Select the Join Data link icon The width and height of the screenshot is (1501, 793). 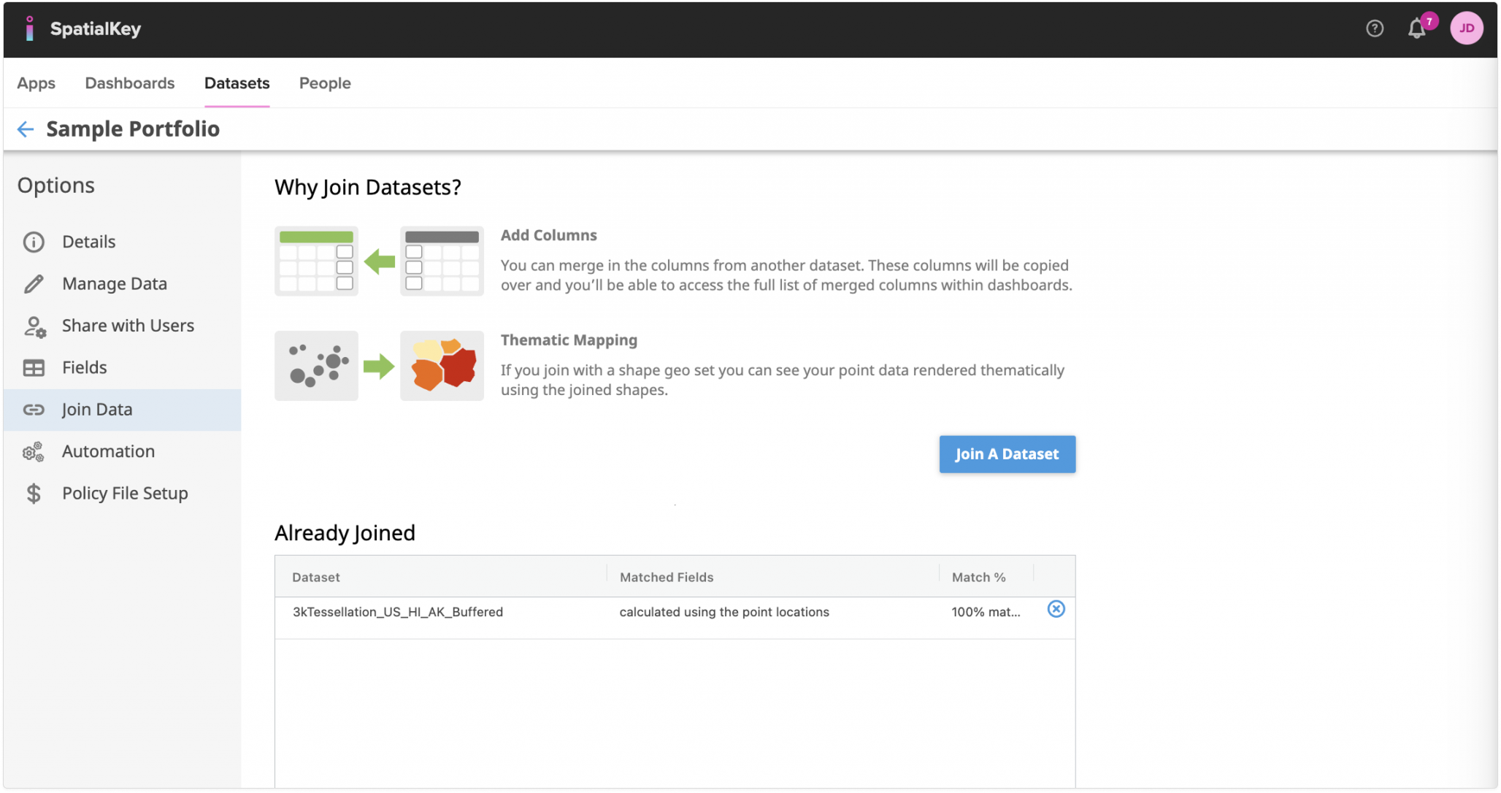click(34, 410)
